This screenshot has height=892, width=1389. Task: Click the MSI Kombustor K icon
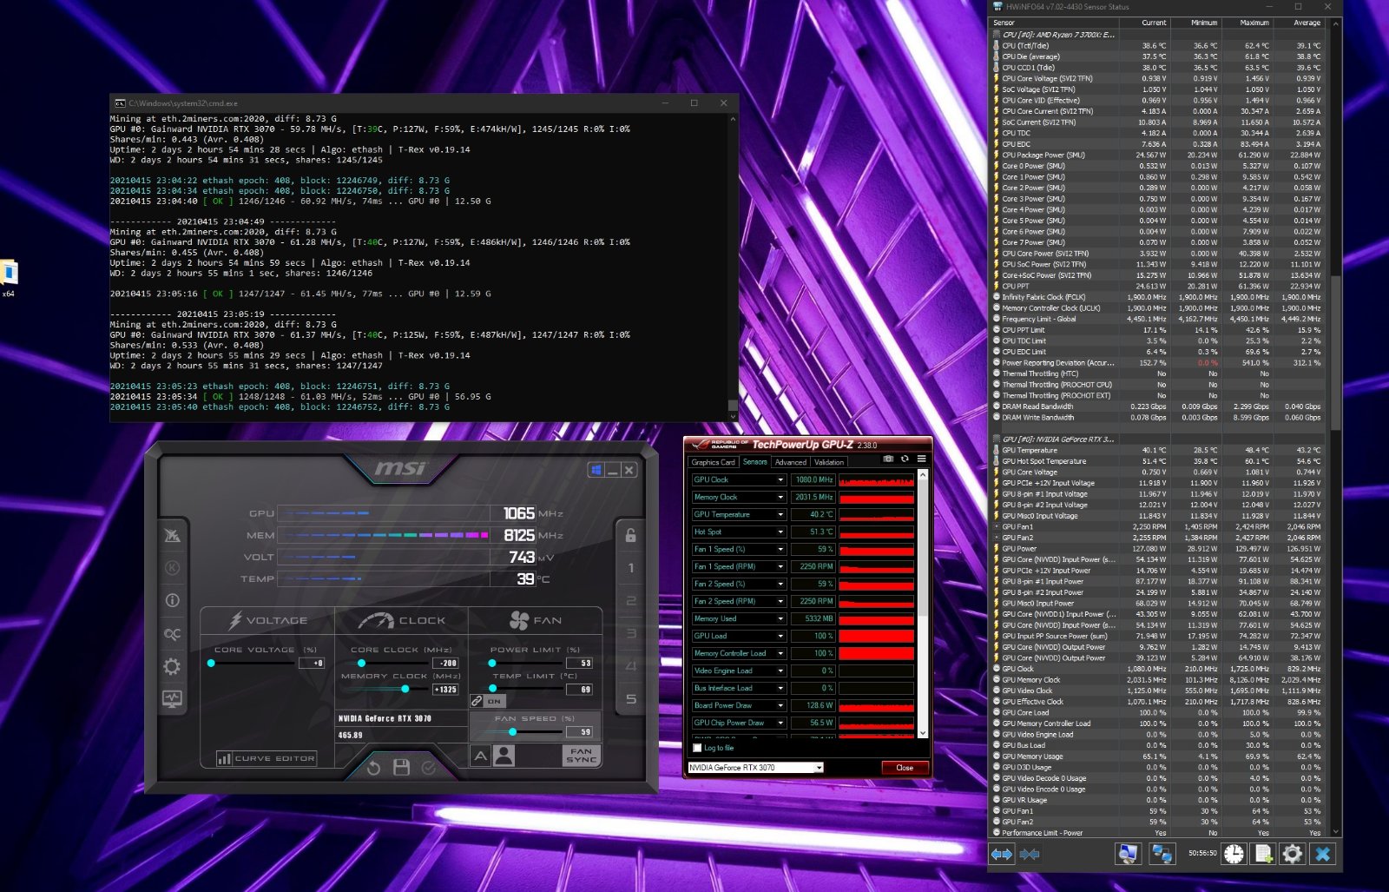[172, 568]
